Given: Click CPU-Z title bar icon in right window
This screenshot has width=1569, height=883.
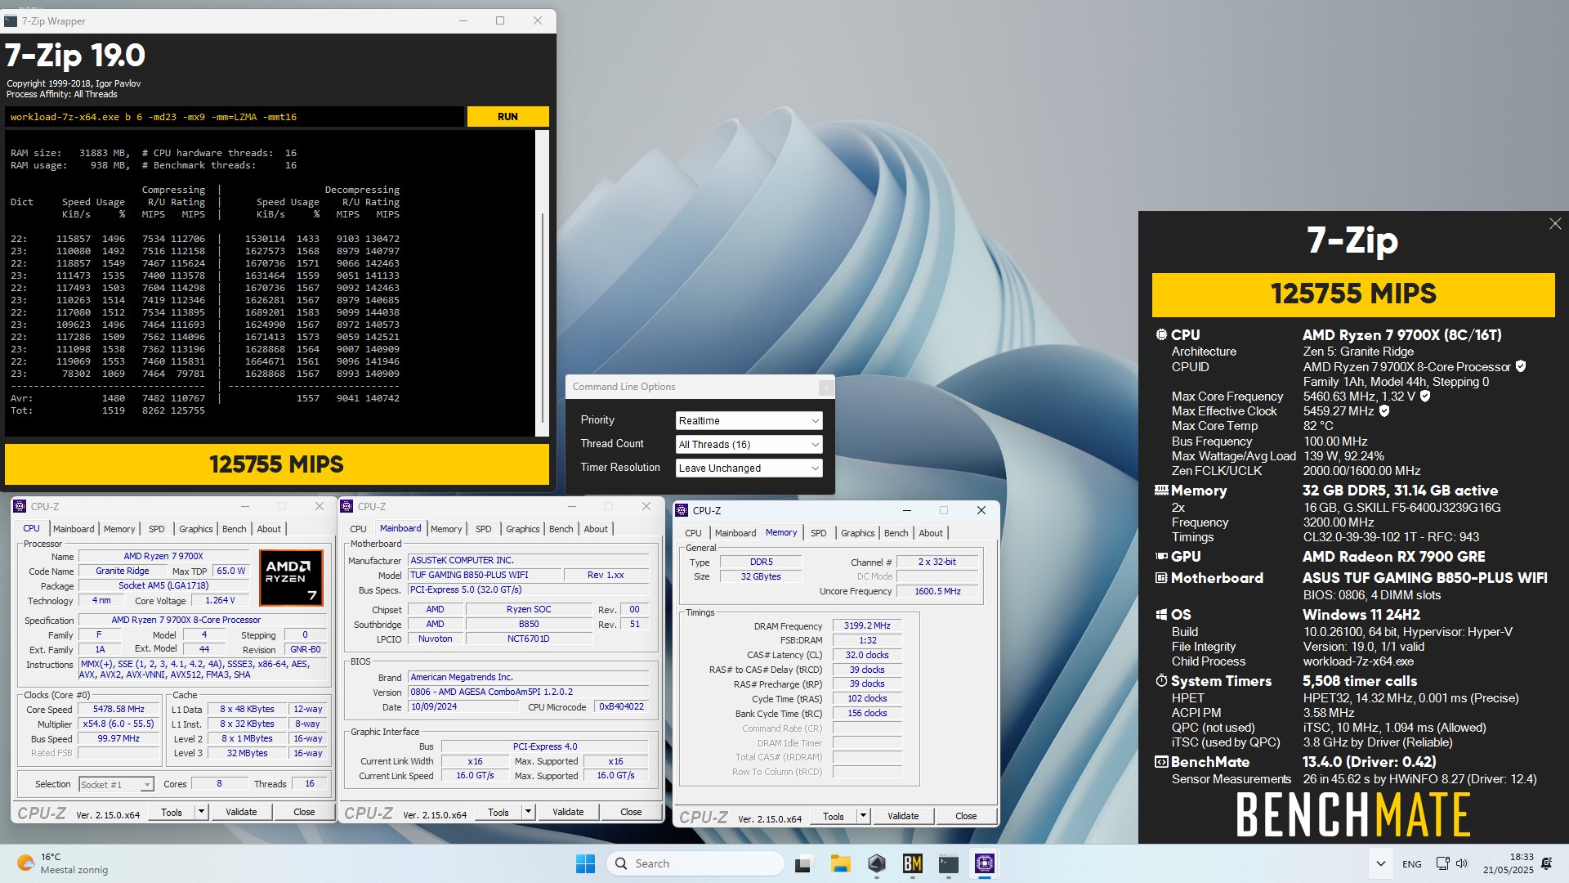Looking at the screenshot, I should click(682, 510).
